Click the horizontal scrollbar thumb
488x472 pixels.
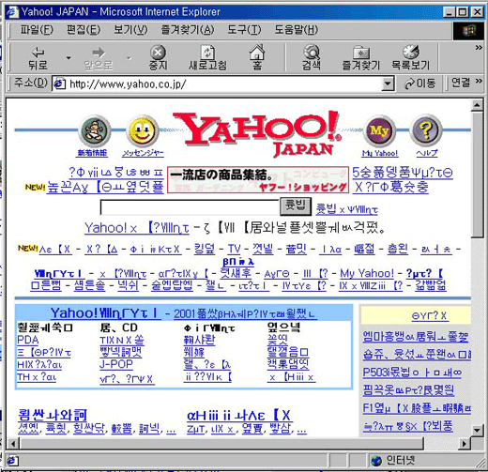click(221, 443)
